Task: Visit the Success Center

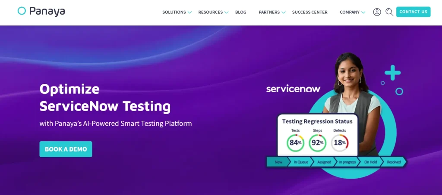Action: (x=310, y=12)
